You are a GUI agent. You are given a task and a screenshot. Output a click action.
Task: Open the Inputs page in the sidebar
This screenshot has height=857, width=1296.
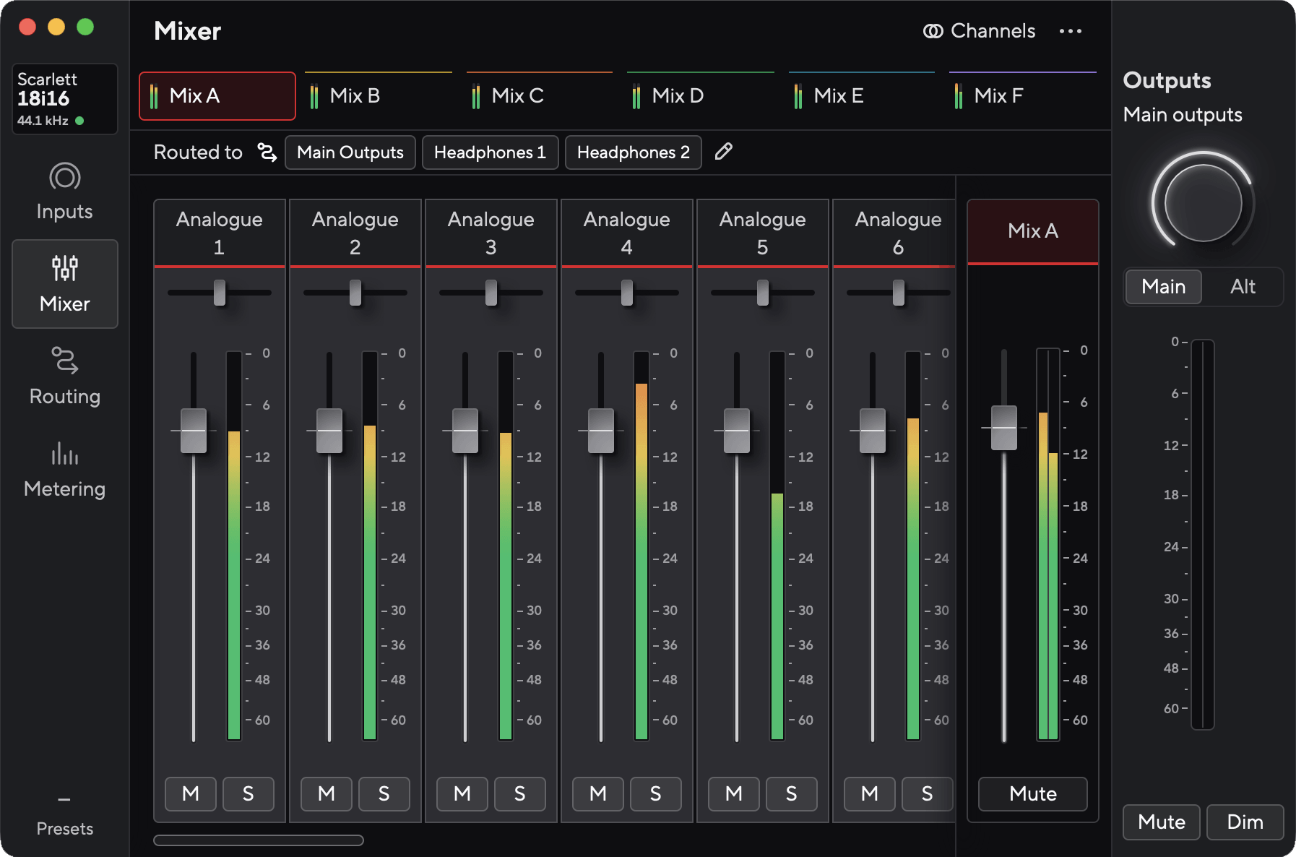(64, 192)
